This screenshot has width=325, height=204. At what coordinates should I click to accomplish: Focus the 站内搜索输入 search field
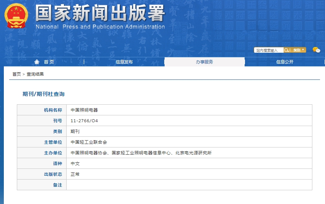click(269, 50)
